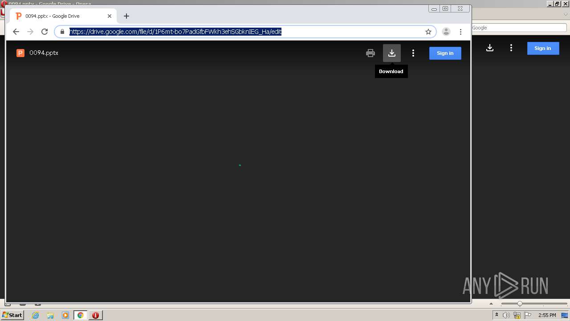Click the Show desktop button in taskbar
This screenshot has width=570, height=321.
565,315
